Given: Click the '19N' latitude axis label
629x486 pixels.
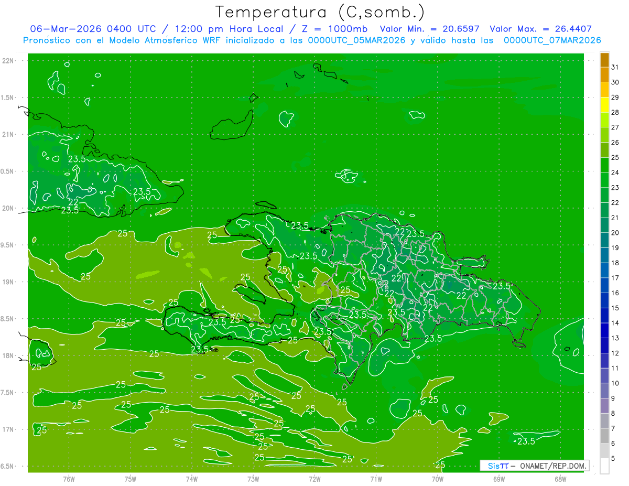Looking at the screenshot, I should (x=7, y=282).
